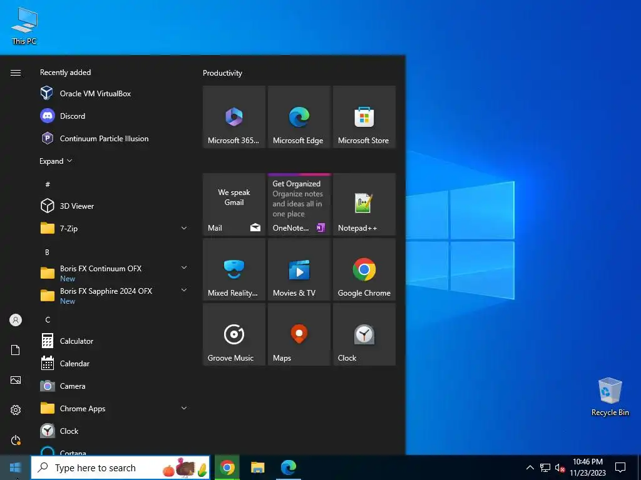The width and height of the screenshot is (641, 480).
Task: Click the Productivity group title
Action: tap(222, 73)
